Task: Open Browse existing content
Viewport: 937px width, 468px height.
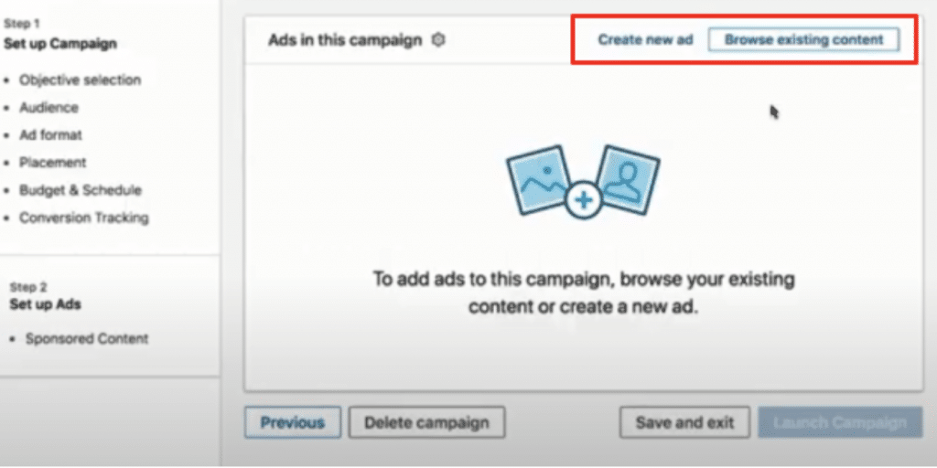Action: pyautogui.click(x=803, y=40)
